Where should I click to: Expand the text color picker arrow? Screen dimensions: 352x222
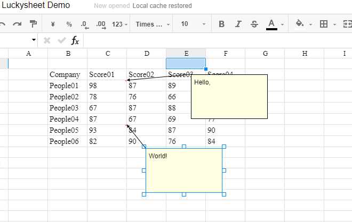point(283,24)
